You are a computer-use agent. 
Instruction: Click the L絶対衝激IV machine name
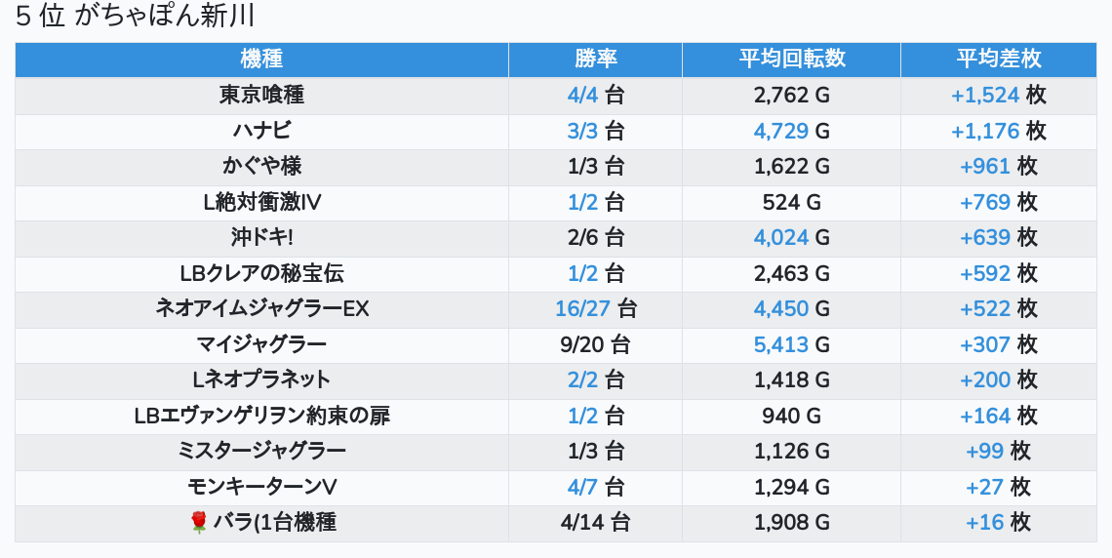tap(261, 203)
